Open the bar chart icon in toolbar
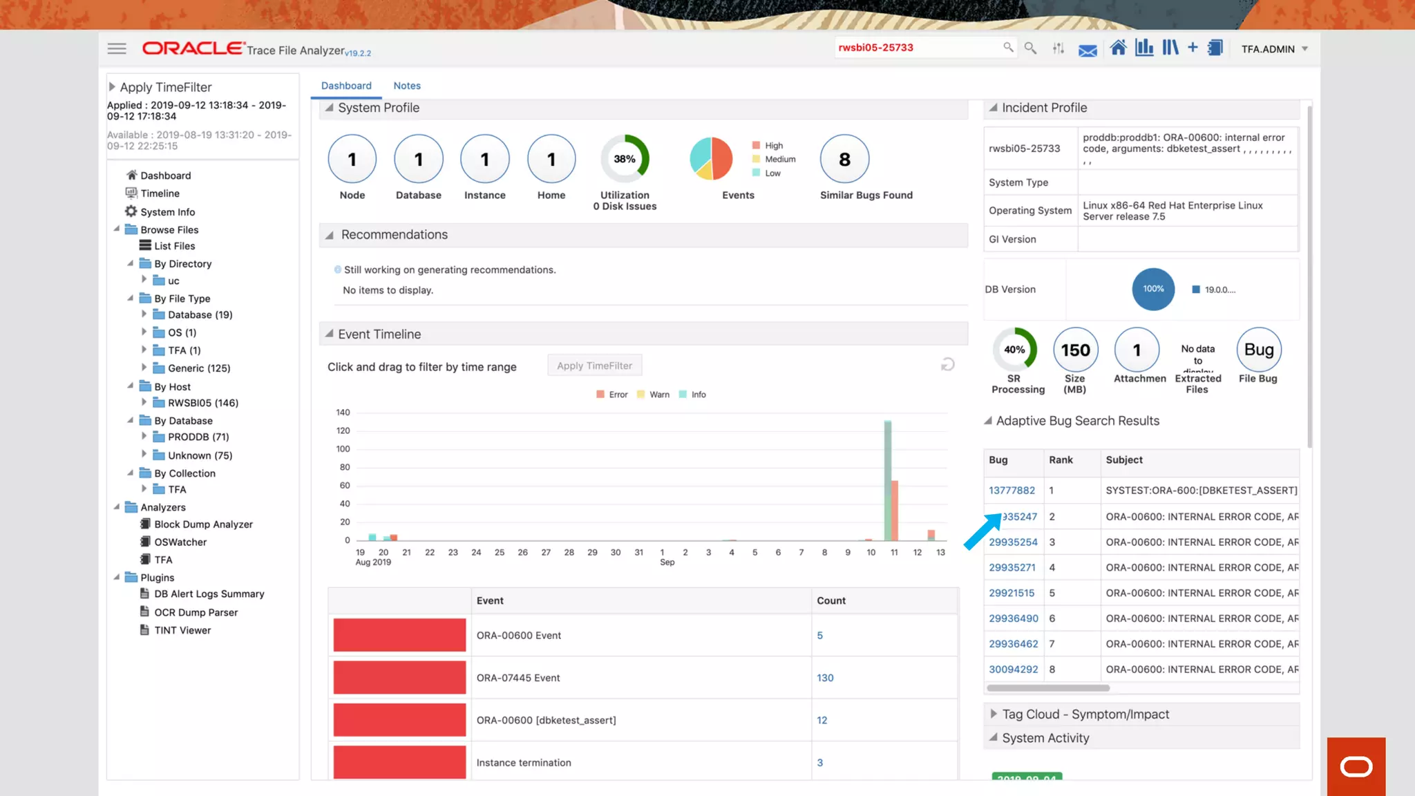This screenshot has height=796, width=1415. [x=1144, y=48]
